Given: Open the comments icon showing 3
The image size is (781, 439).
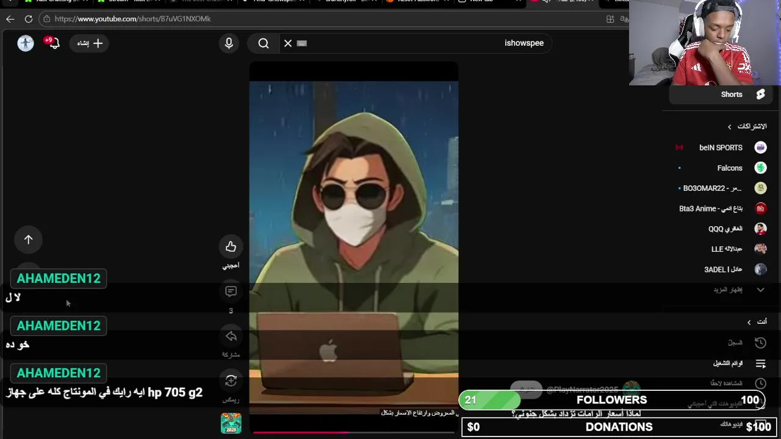Looking at the screenshot, I should 231,291.
